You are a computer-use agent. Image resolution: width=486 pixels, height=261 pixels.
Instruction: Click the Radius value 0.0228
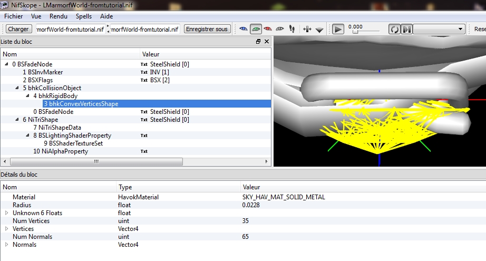click(x=251, y=205)
